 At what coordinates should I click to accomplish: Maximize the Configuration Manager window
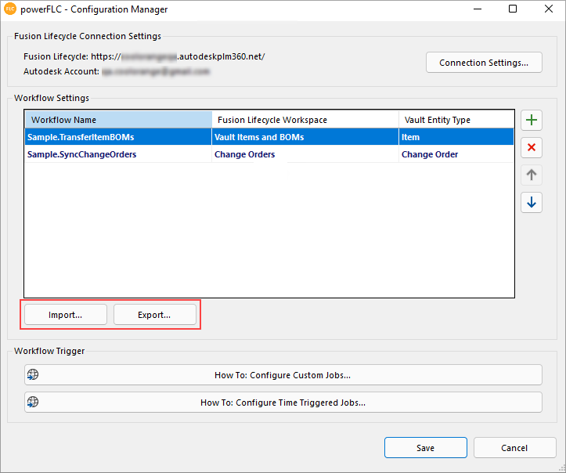tap(512, 9)
